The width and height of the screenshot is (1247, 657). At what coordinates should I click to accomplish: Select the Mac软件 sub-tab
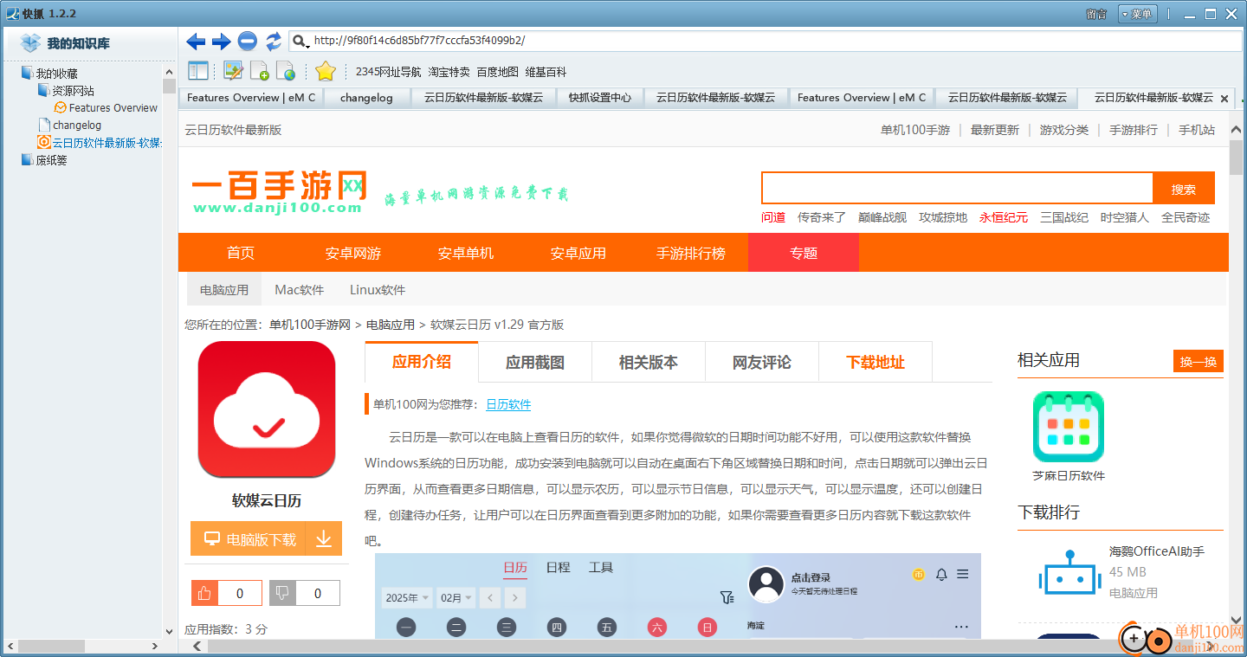click(300, 290)
